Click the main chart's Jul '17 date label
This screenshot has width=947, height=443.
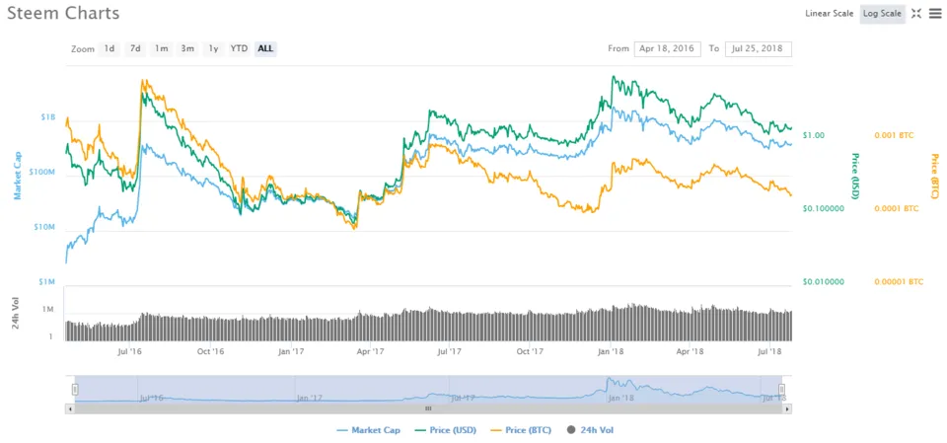tap(449, 350)
